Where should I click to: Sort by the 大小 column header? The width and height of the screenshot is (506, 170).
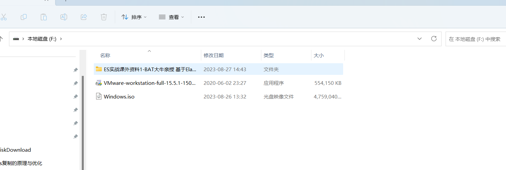pos(319,56)
